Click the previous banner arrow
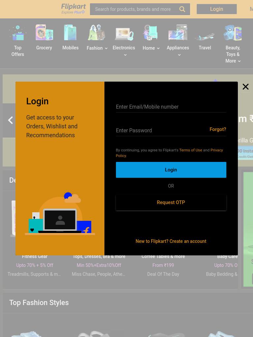Image resolution: width=253 pixels, height=337 pixels. [x=10, y=120]
